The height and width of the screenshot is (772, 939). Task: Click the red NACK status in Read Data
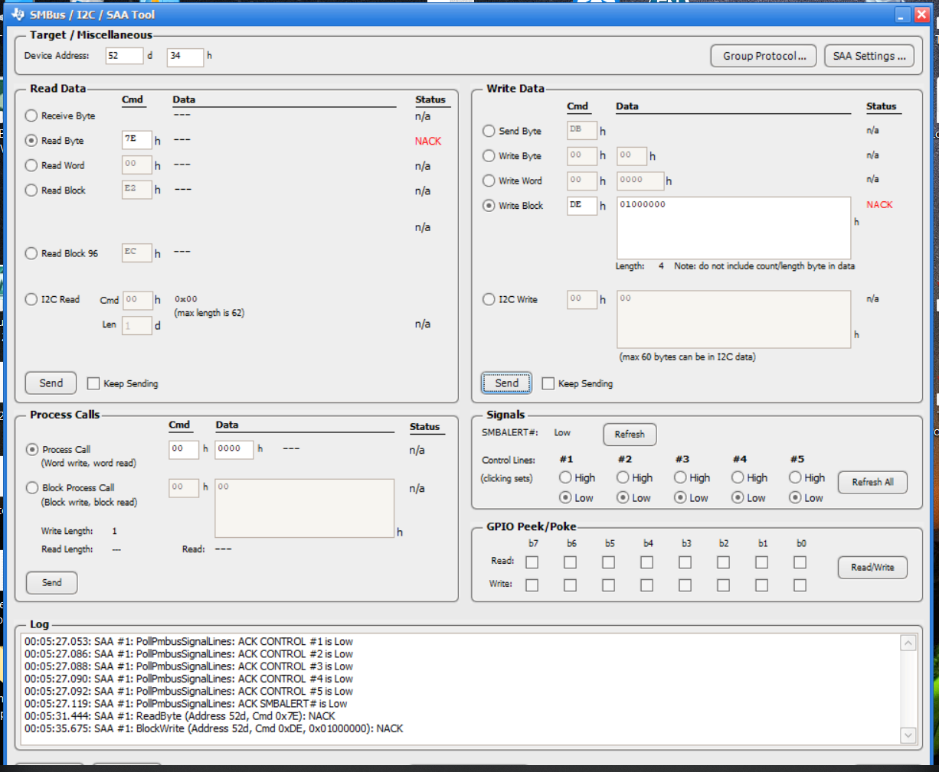coord(428,141)
